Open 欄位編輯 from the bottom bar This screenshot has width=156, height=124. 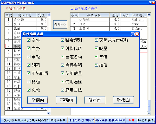(x=101, y=120)
